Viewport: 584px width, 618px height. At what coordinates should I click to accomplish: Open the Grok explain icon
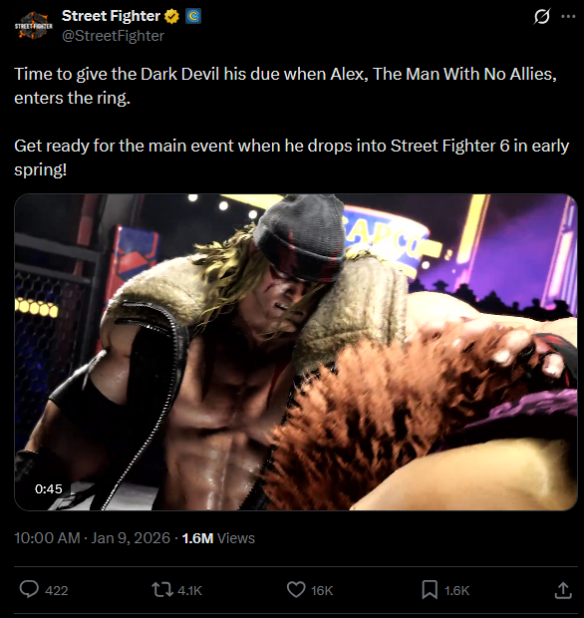pyautogui.click(x=542, y=17)
